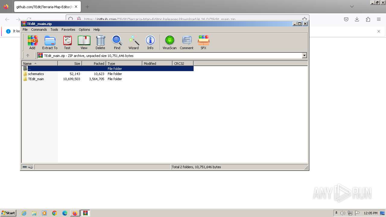Switch to Firefox taskbar button
The image size is (386, 217).
(x=75, y=213)
